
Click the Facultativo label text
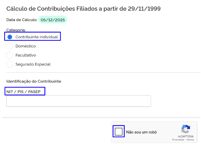coord(26,55)
